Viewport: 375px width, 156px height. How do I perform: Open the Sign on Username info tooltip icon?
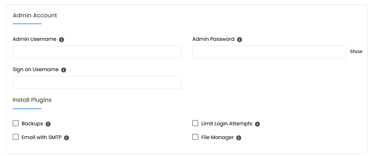[x=64, y=70]
